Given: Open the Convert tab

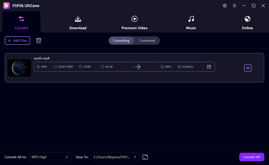Looking at the screenshot, I should 22,22.
